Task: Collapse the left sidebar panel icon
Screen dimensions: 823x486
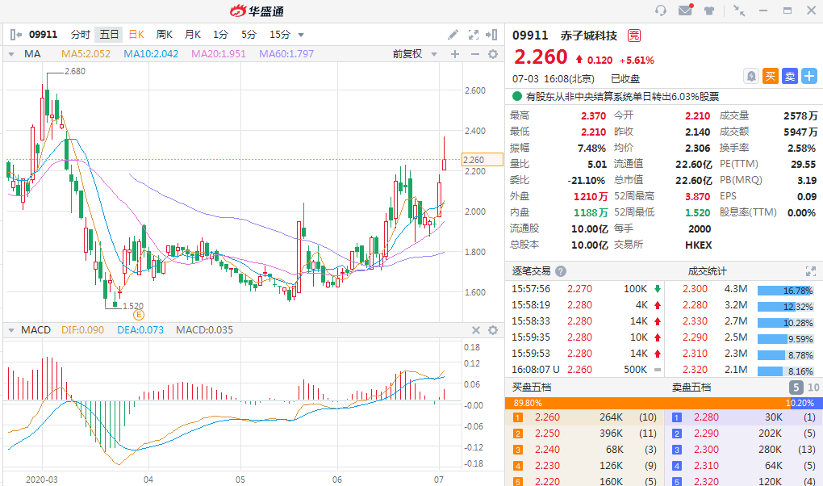Action: tap(15, 35)
